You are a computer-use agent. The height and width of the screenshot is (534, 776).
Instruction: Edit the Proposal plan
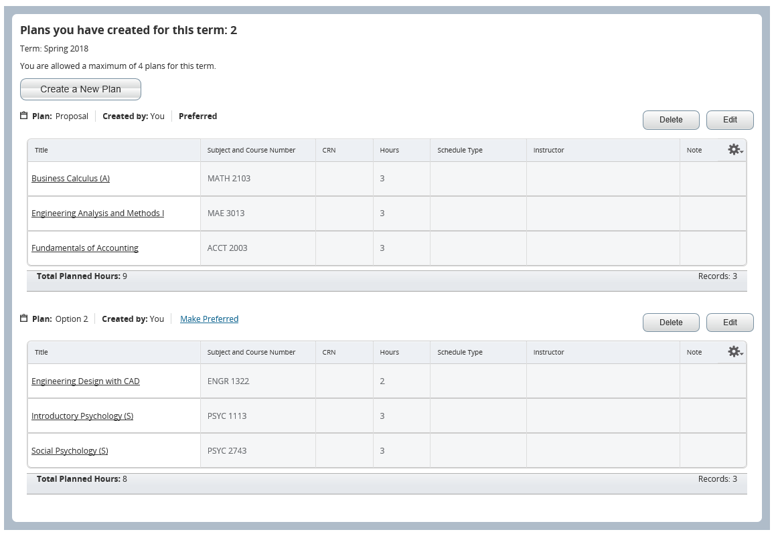click(x=729, y=120)
